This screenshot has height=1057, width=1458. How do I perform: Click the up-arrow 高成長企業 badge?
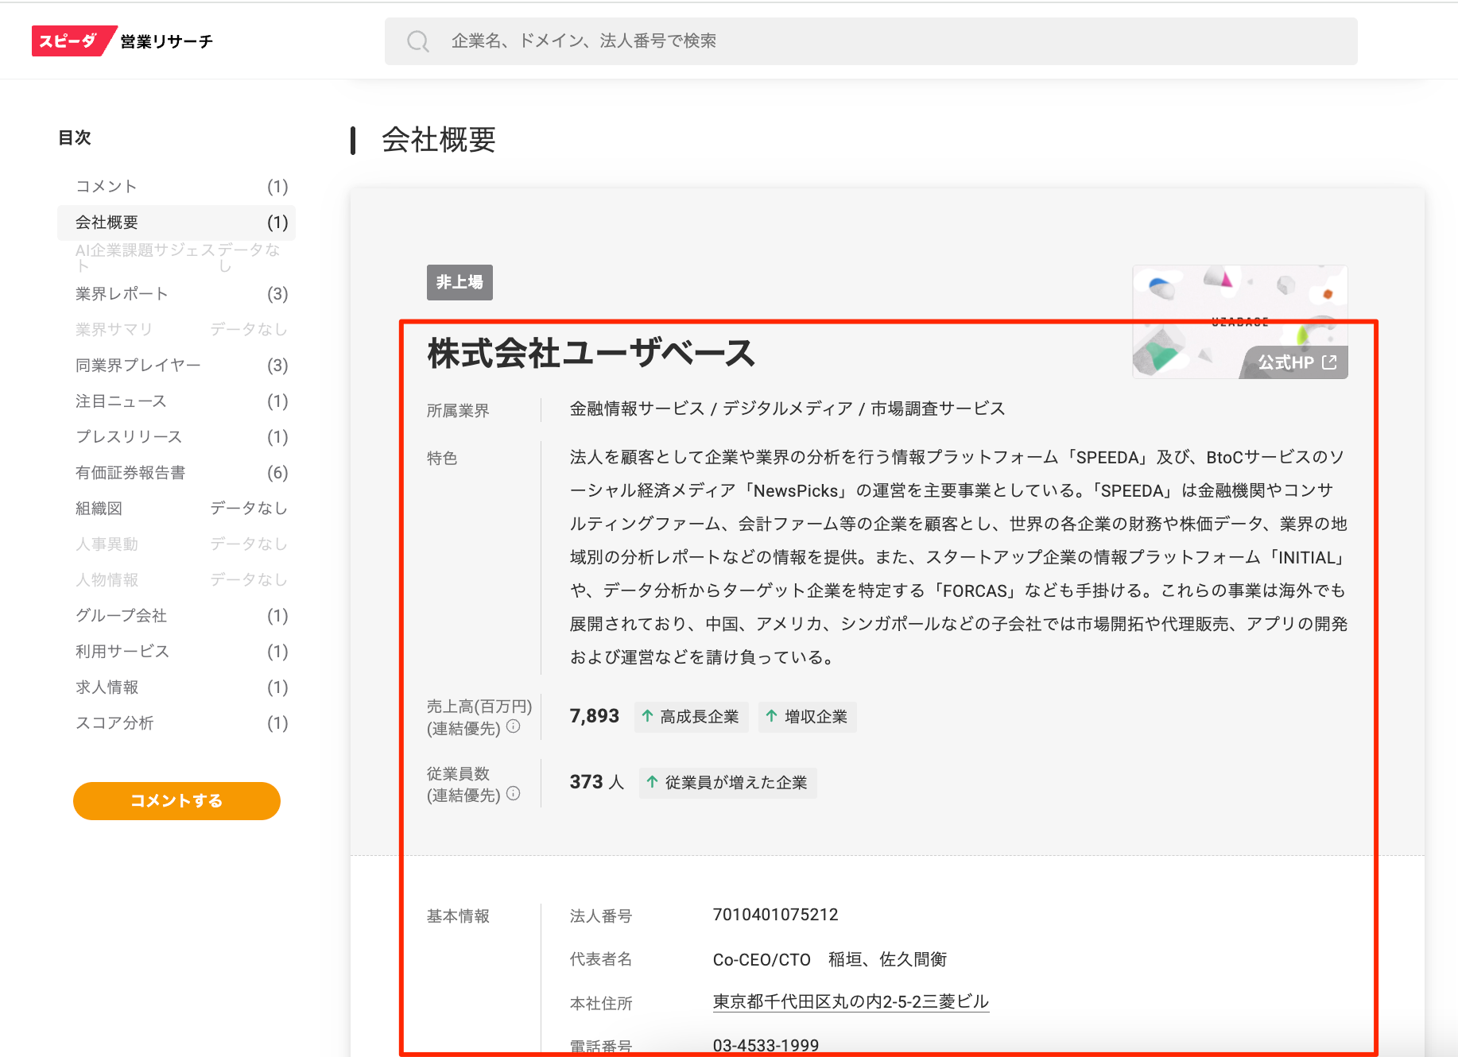(x=691, y=716)
